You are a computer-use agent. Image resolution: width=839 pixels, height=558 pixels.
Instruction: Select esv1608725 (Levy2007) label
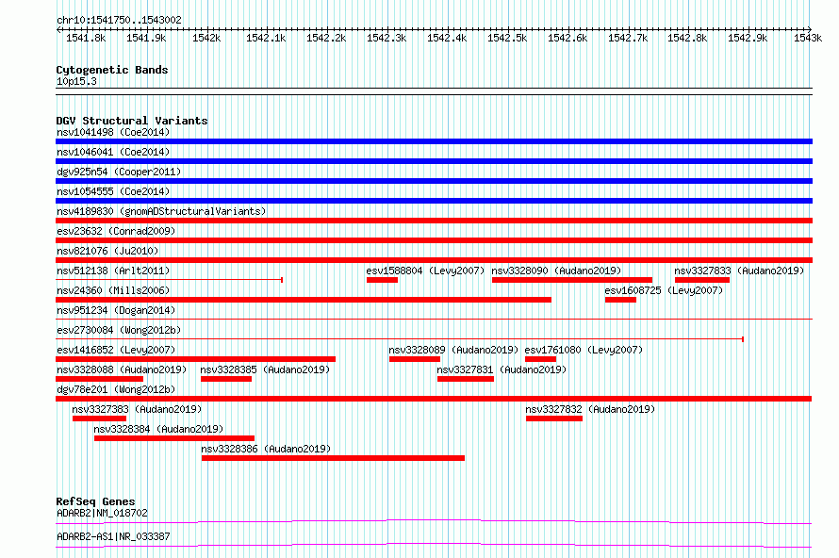(664, 290)
